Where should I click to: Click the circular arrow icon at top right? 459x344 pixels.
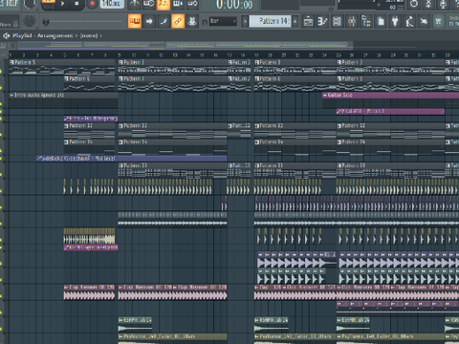point(414,4)
